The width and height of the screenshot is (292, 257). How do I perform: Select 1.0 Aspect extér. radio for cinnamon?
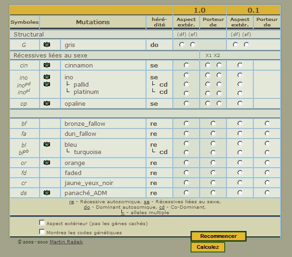click(186, 65)
